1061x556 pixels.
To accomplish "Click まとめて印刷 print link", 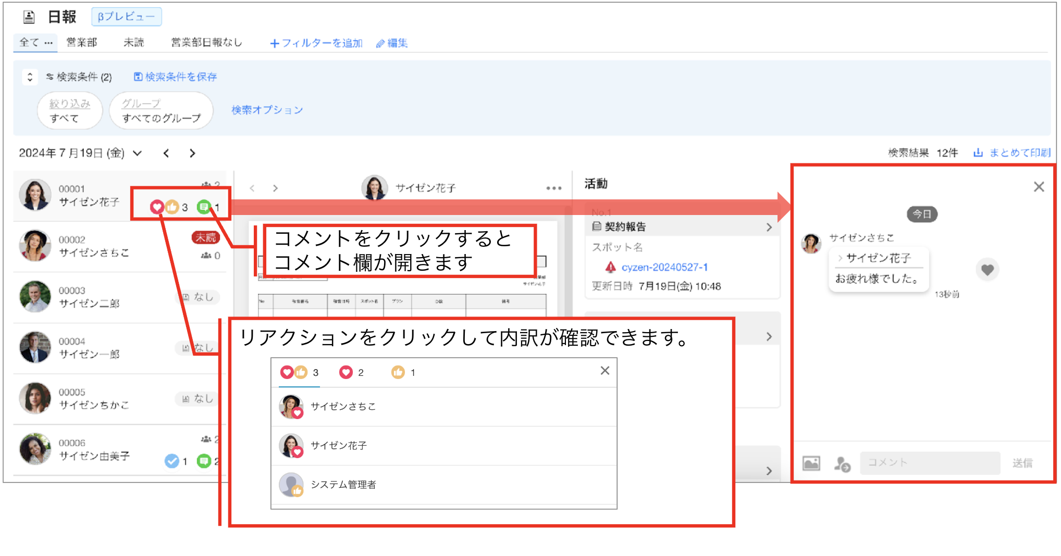I will coord(1012,153).
